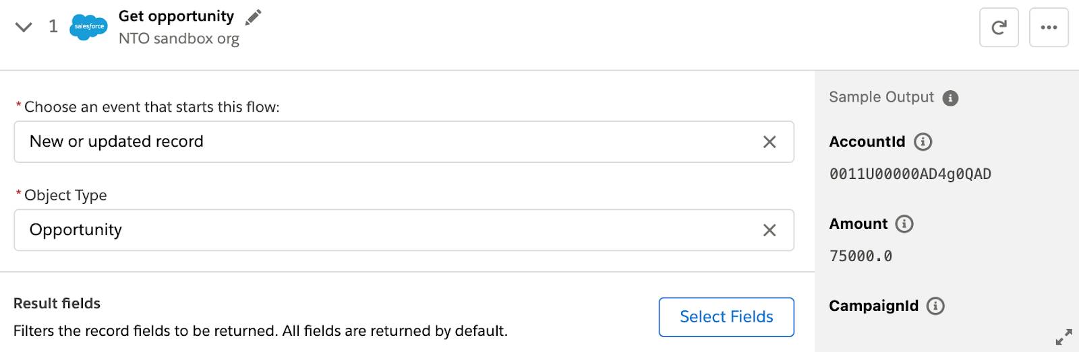Select the Amount value 75000.0
This screenshot has height=352, width=1079.
click(861, 256)
